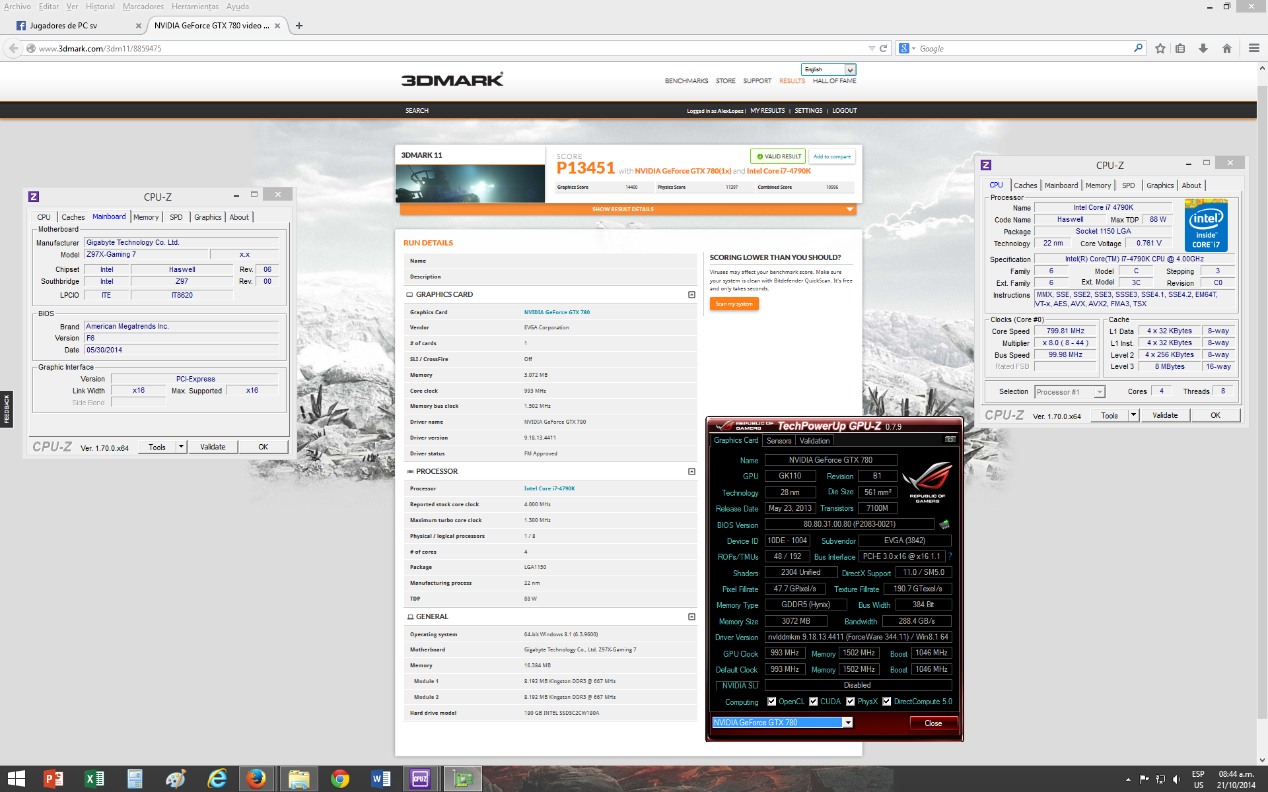Open Paint from taskbar
The width and height of the screenshot is (1268, 792).
(176, 779)
